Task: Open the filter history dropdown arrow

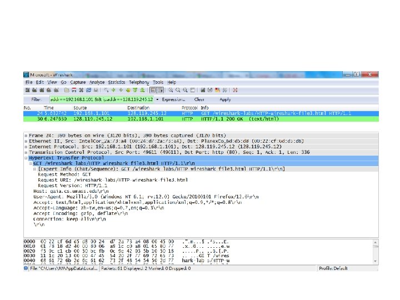Action: [x=157, y=99]
